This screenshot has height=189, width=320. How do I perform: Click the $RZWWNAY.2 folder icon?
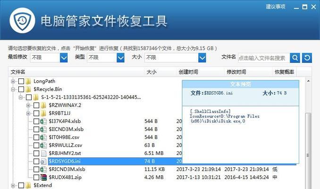point(43,105)
